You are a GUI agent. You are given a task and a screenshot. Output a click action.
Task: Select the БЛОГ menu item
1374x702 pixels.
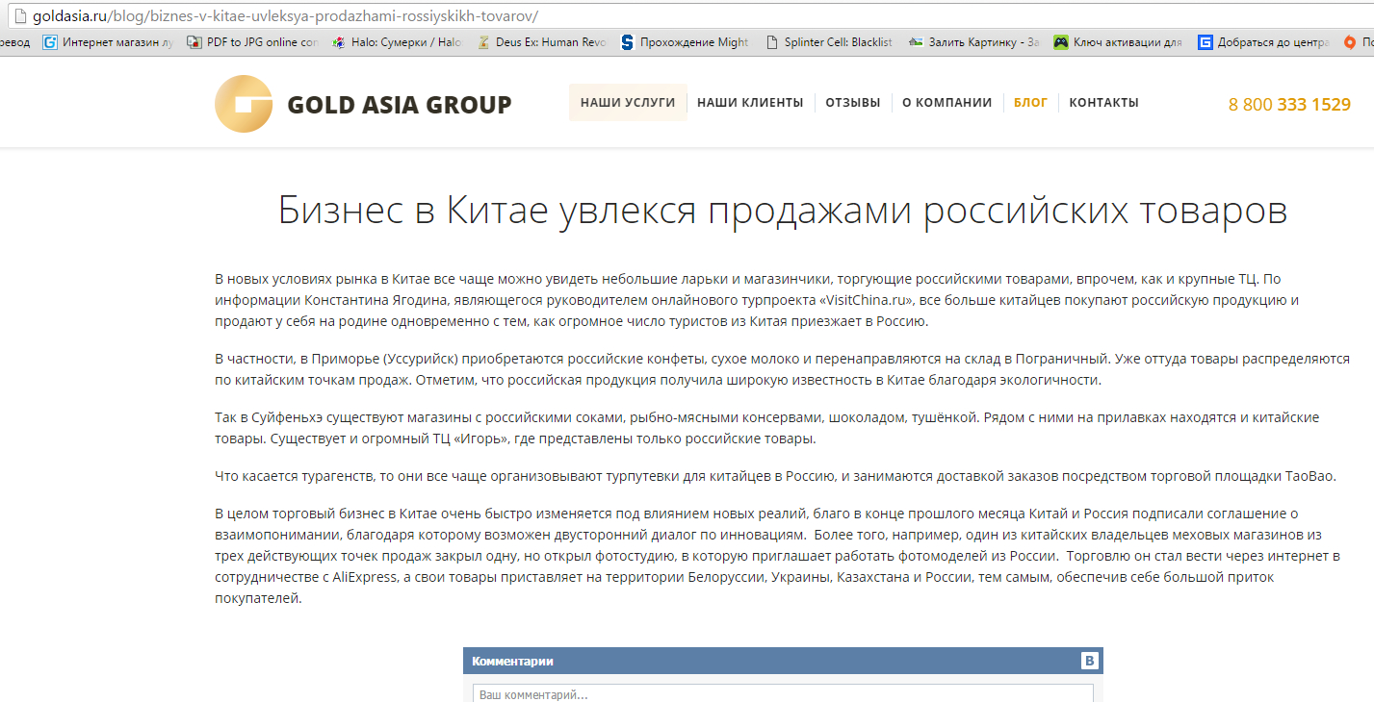tap(1030, 103)
